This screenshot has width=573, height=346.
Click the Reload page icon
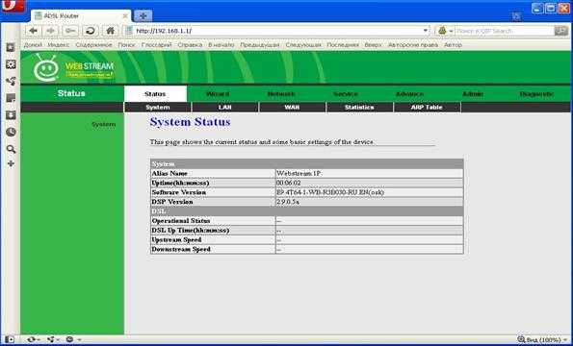tap(91, 31)
